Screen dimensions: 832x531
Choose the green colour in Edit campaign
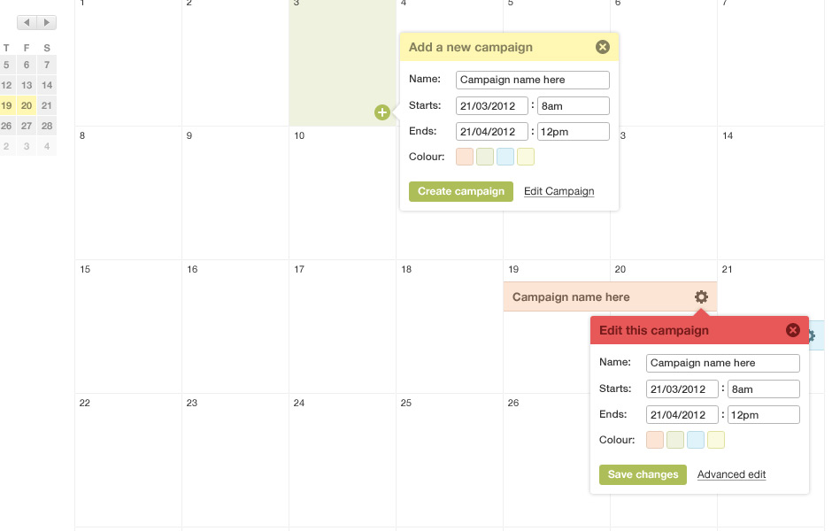click(675, 441)
